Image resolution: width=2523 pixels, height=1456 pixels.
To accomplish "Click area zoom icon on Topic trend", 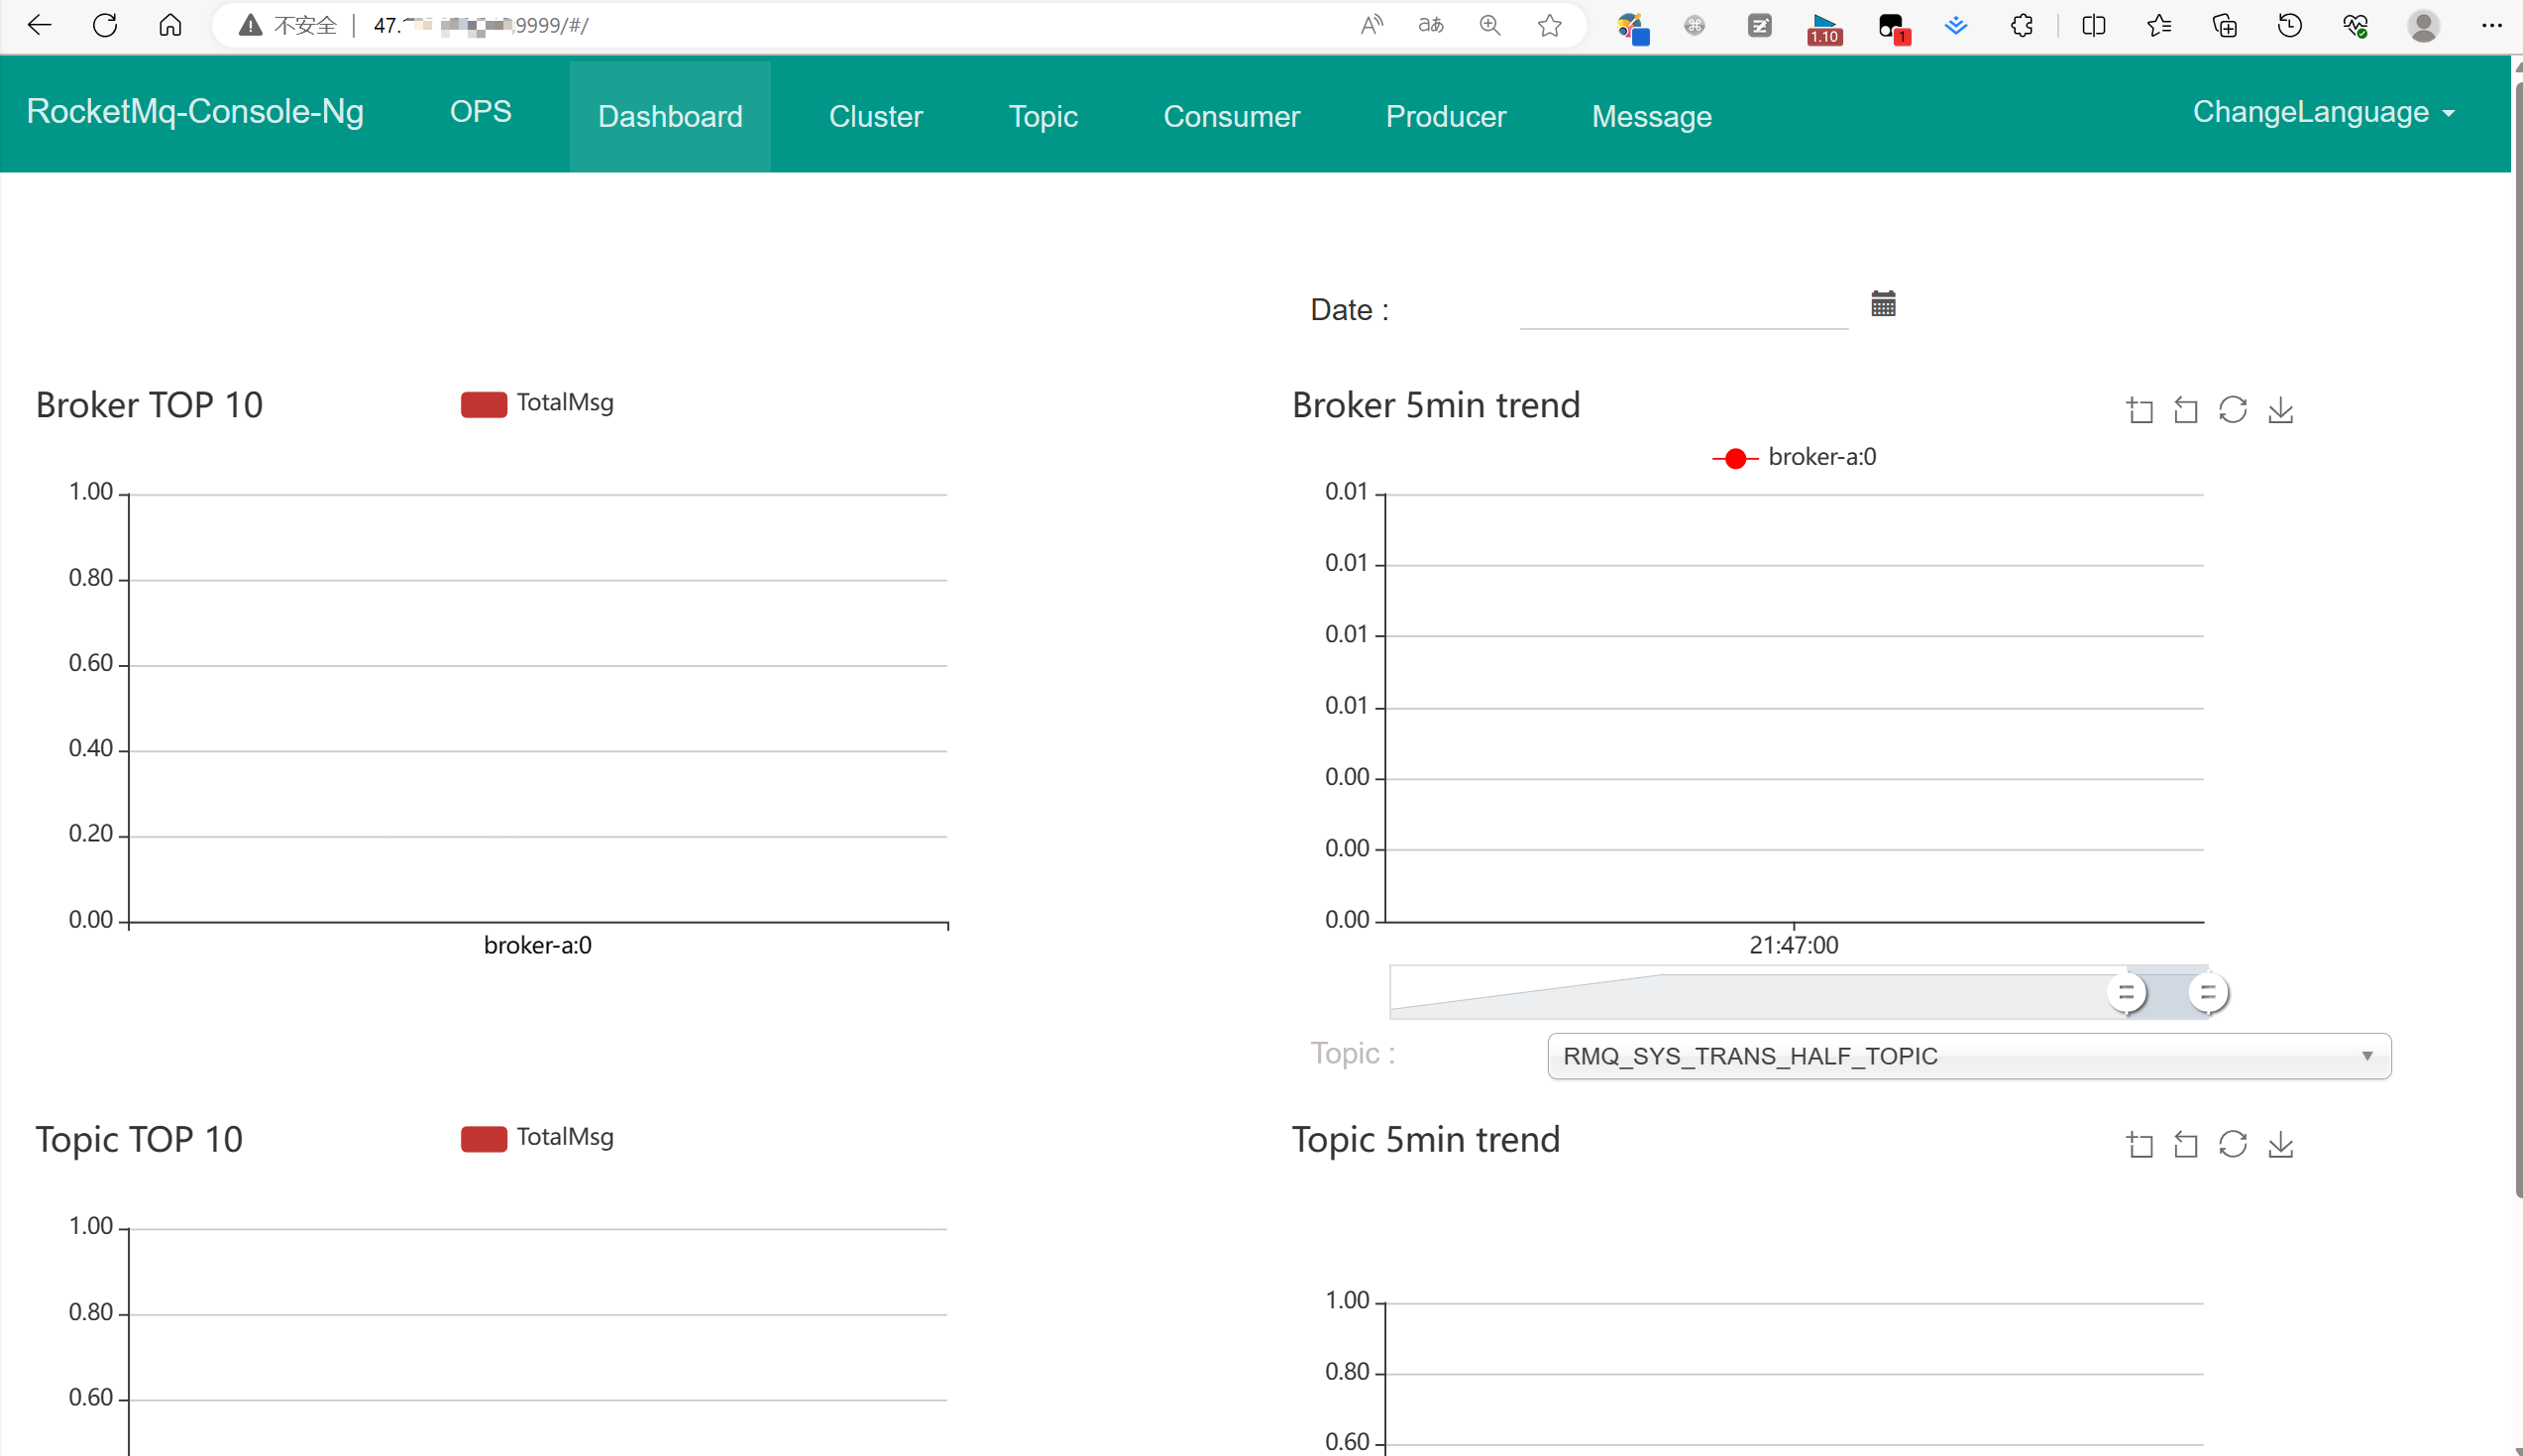I will (2139, 1144).
